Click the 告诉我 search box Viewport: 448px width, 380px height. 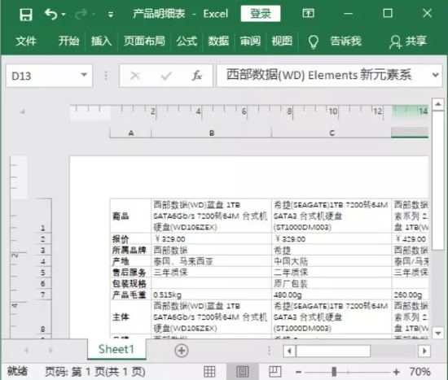pos(345,41)
